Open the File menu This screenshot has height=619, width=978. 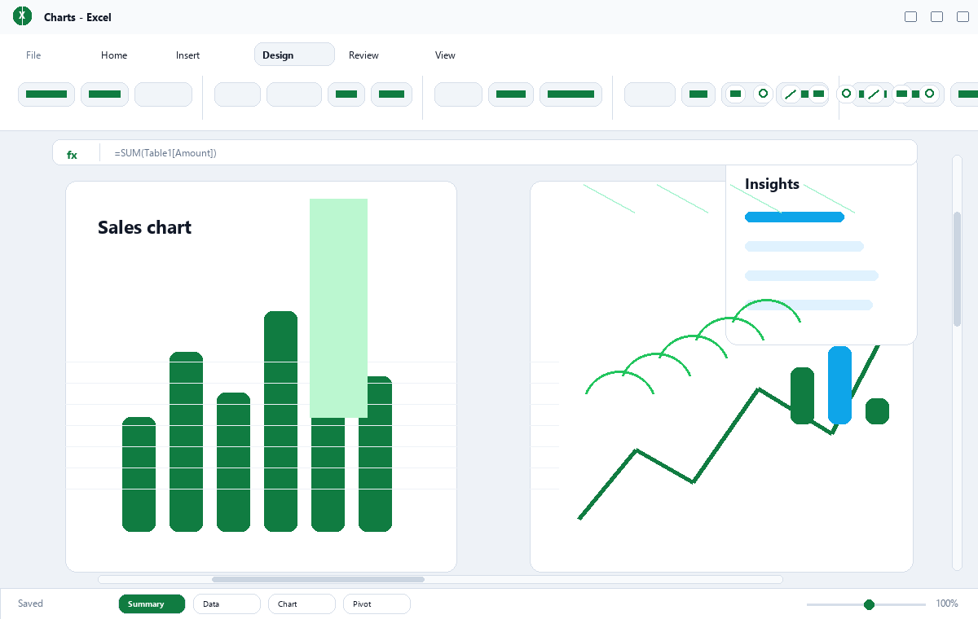33,55
